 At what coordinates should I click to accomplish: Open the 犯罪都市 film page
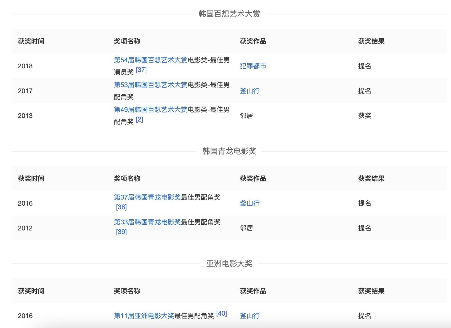tap(252, 66)
